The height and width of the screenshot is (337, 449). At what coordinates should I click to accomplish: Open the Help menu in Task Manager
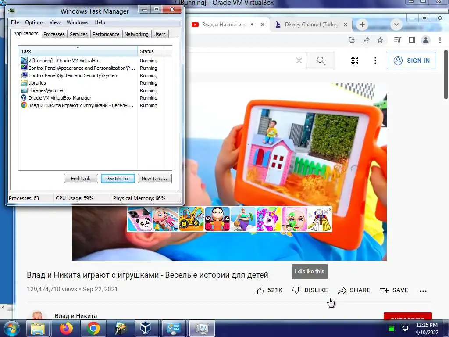(x=100, y=22)
